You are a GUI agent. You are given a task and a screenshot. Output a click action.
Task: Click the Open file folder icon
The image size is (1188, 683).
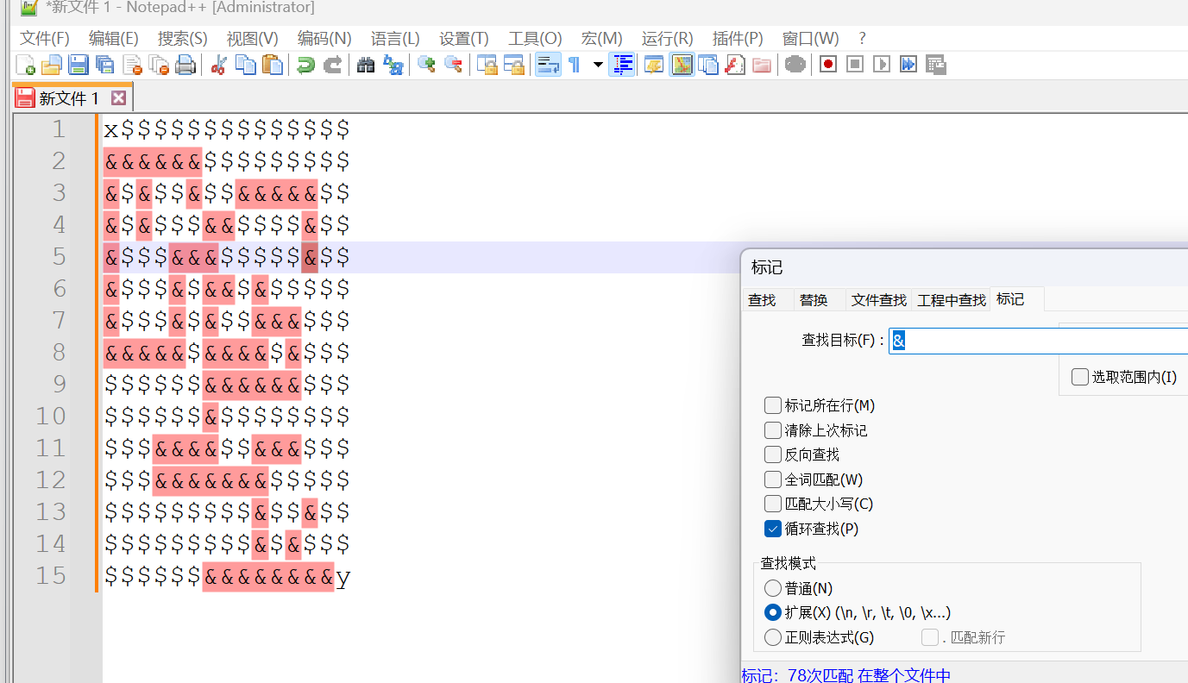point(52,65)
